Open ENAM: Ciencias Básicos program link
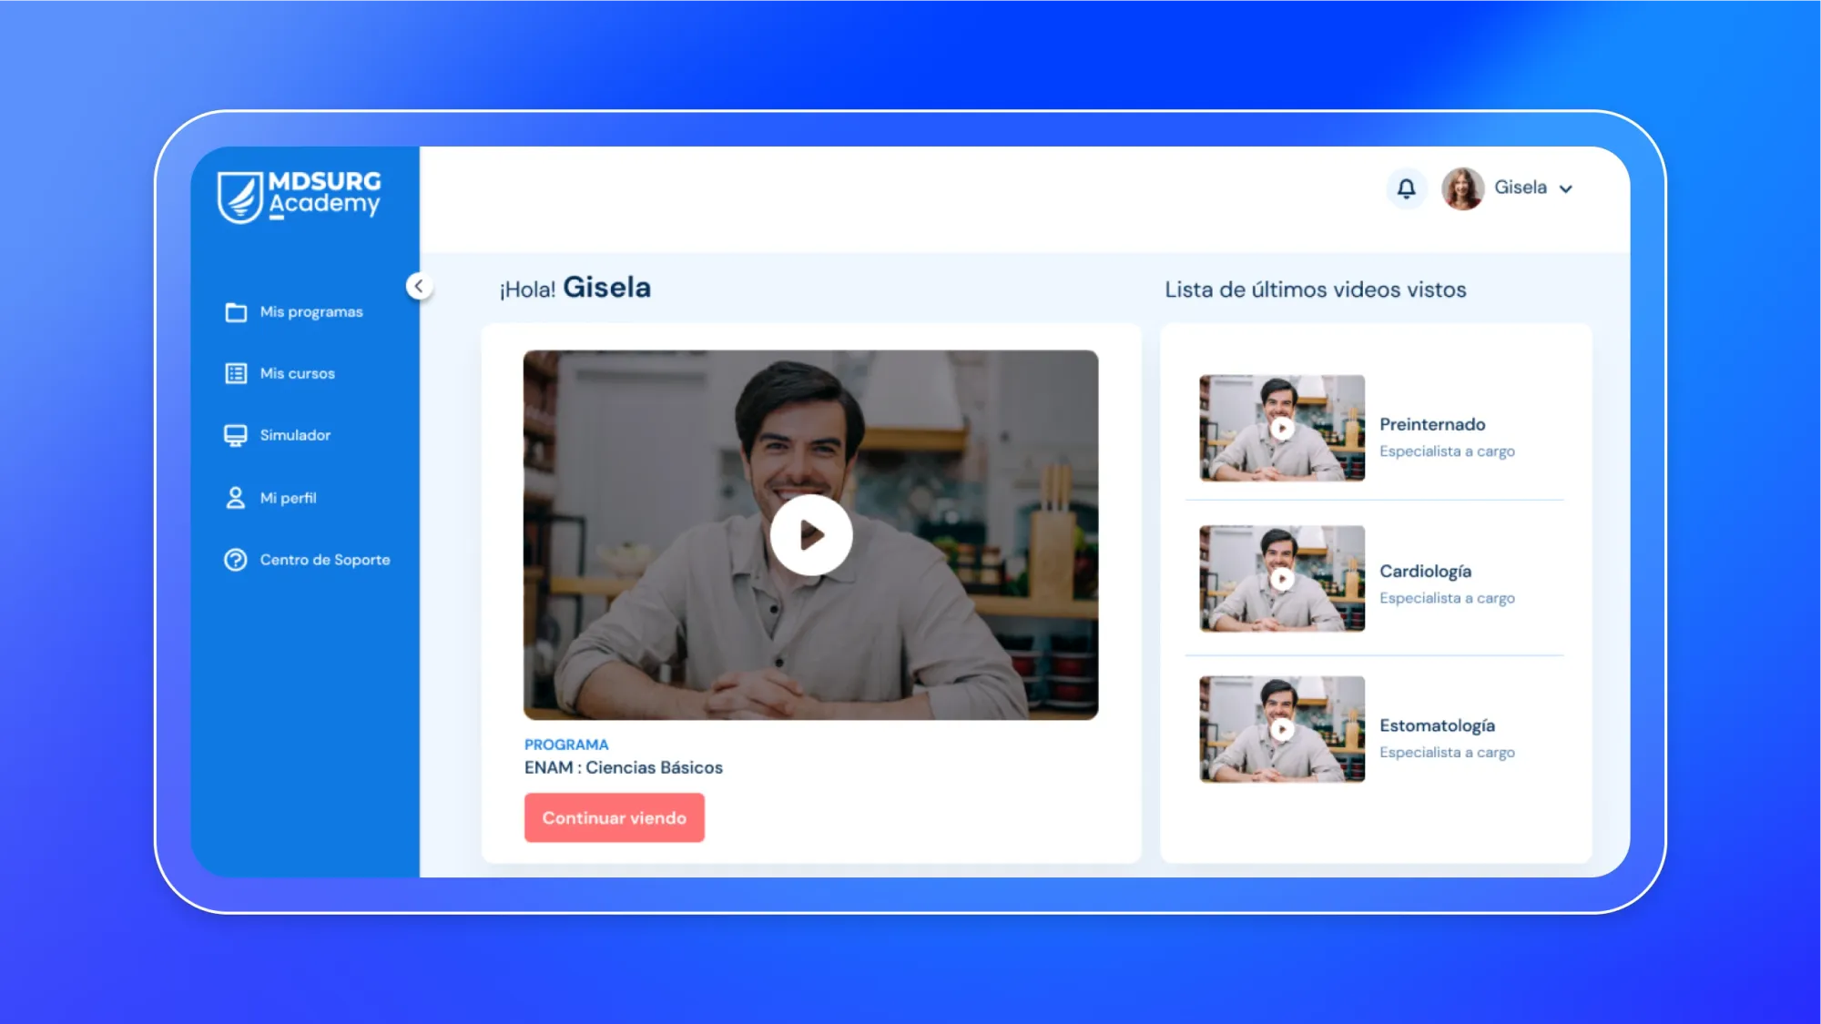The width and height of the screenshot is (1821, 1024). click(623, 767)
